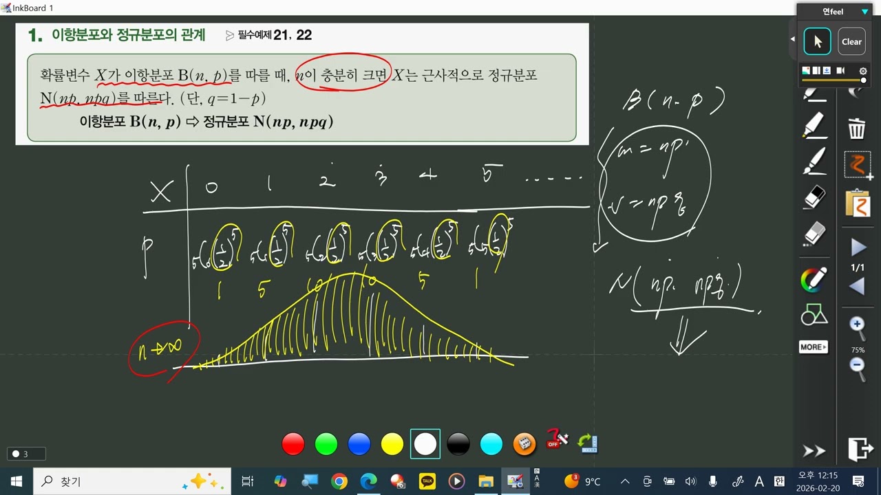881x495 pixels.
Task: Go to the next page arrow
Action: [x=858, y=247]
